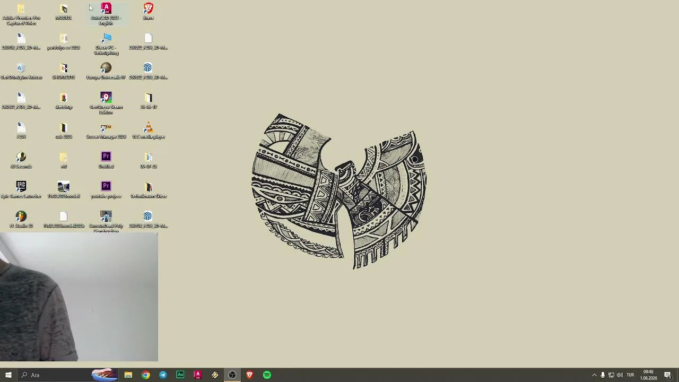
Task: Open the clock and calendar showing 09:48
Action: pyautogui.click(x=648, y=375)
